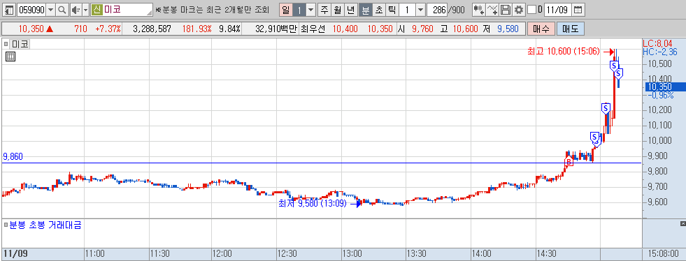This screenshot has height=261, width=686.
Task: Open the calendar date picker icon
Action: coord(578,10)
